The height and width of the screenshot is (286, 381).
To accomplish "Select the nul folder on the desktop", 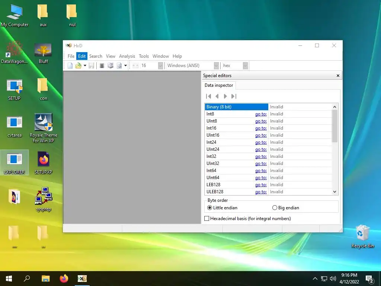I will 72,16.
